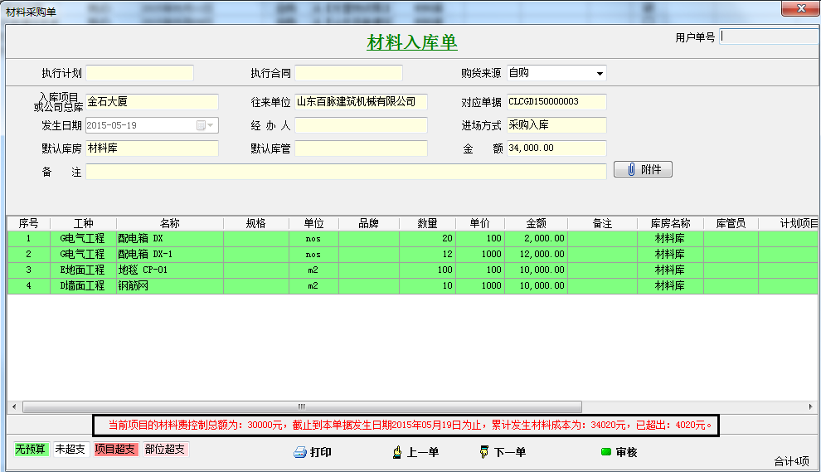This screenshot has height=472, width=821.
Task: Click the 项目超支 red legend swatch
Action: click(x=115, y=449)
